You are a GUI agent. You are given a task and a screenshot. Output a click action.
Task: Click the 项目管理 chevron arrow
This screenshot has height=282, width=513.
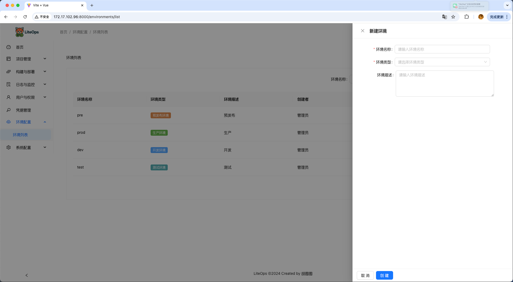tap(45, 59)
